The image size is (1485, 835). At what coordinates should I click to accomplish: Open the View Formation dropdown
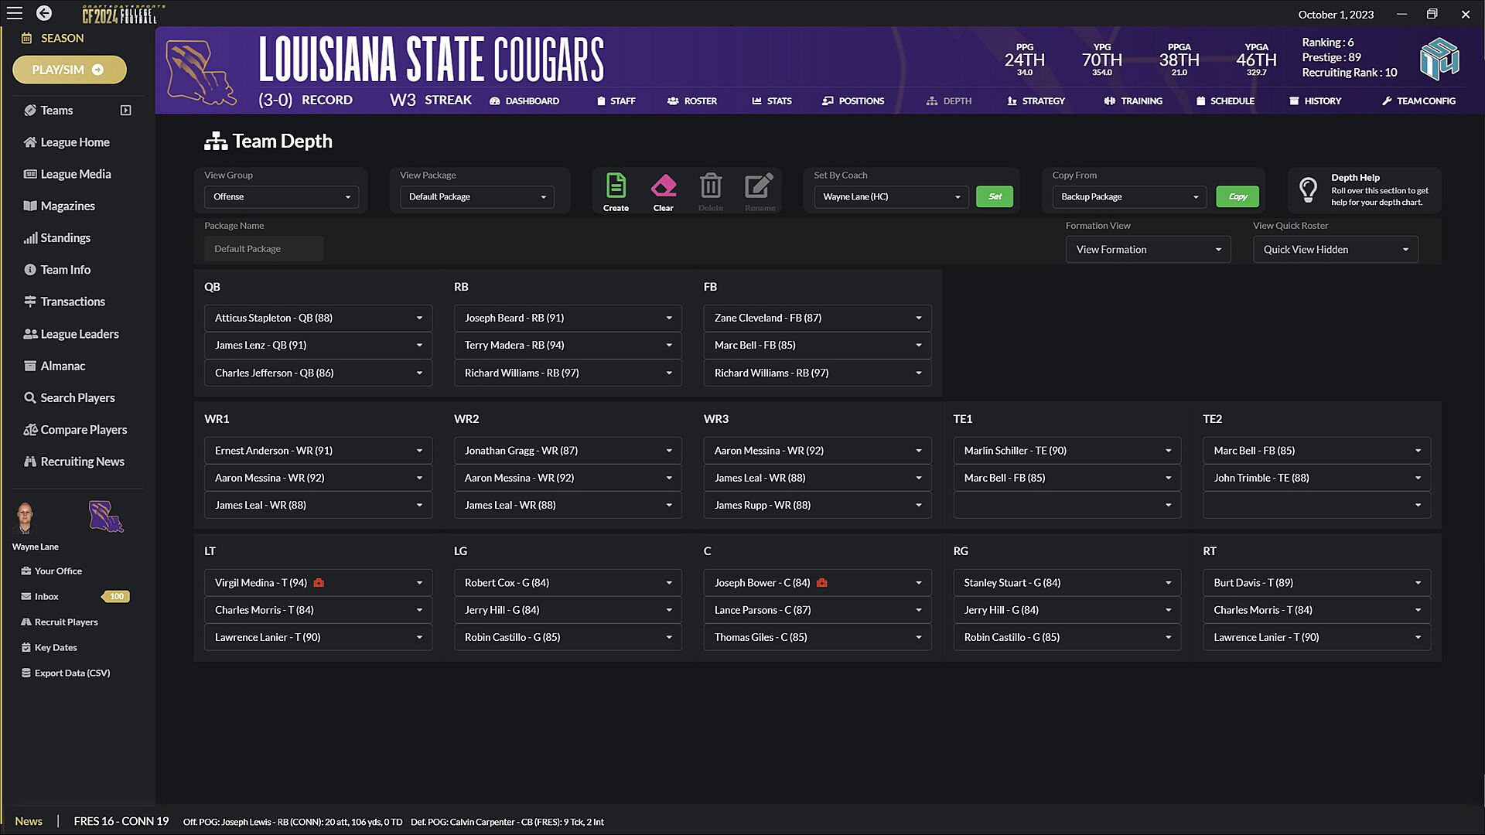click(x=1148, y=250)
